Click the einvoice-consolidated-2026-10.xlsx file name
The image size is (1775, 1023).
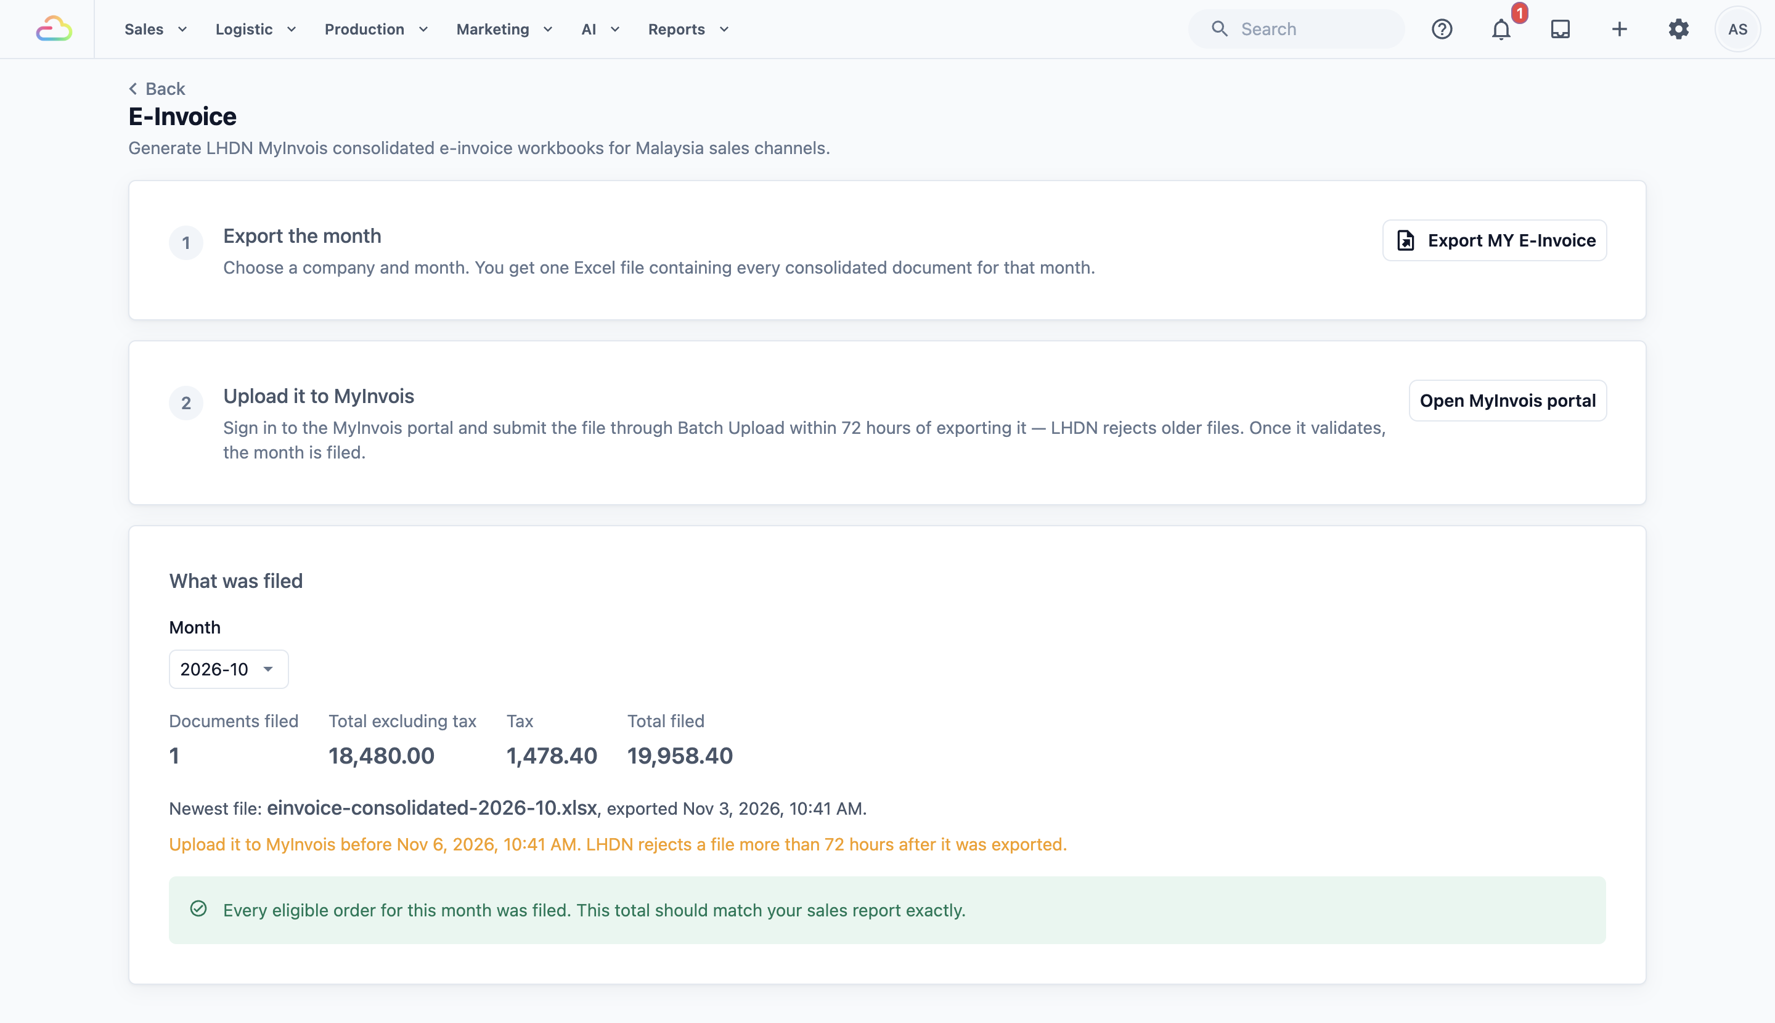[431, 808]
